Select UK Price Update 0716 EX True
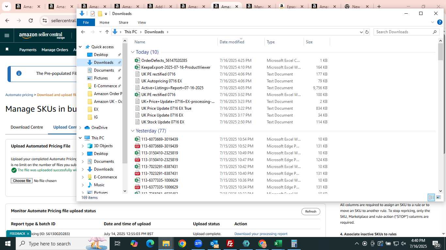 pyautogui.click(x=166, y=108)
